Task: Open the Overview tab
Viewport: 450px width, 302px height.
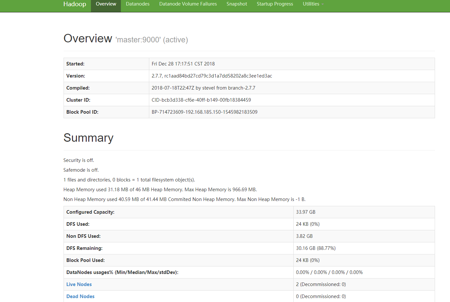Action: tap(106, 4)
